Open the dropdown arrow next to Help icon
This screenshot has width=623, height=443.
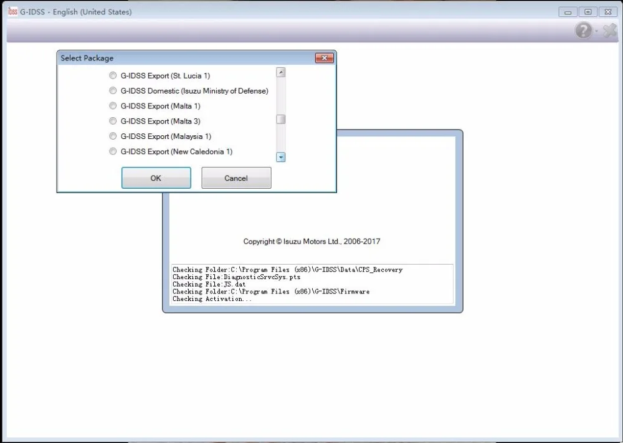tap(596, 31)
